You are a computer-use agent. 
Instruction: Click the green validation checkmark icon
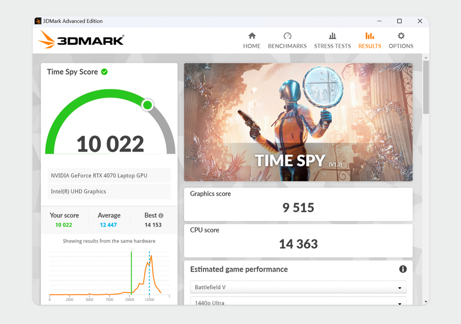point(104,72)
